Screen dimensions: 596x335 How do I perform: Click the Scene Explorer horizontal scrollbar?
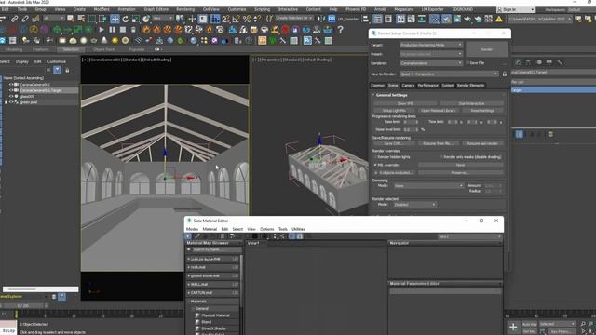tap(40, 289)
